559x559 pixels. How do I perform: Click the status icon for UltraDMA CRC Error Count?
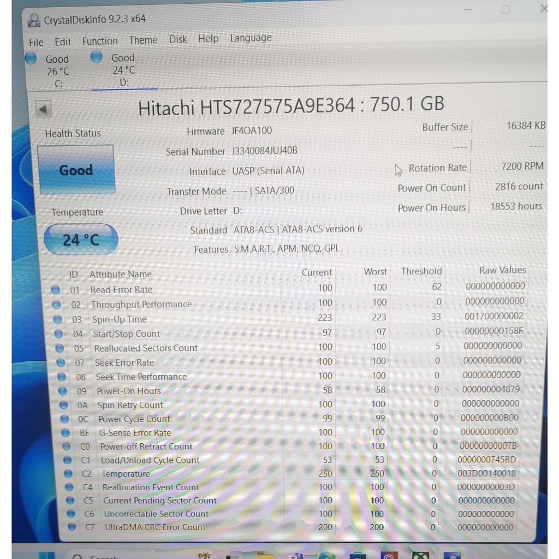click(x=72, y=527)
